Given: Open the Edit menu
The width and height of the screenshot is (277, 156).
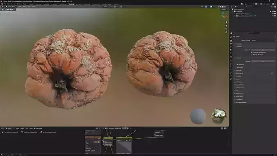Looking at the screenshot, I should (9, 4).
